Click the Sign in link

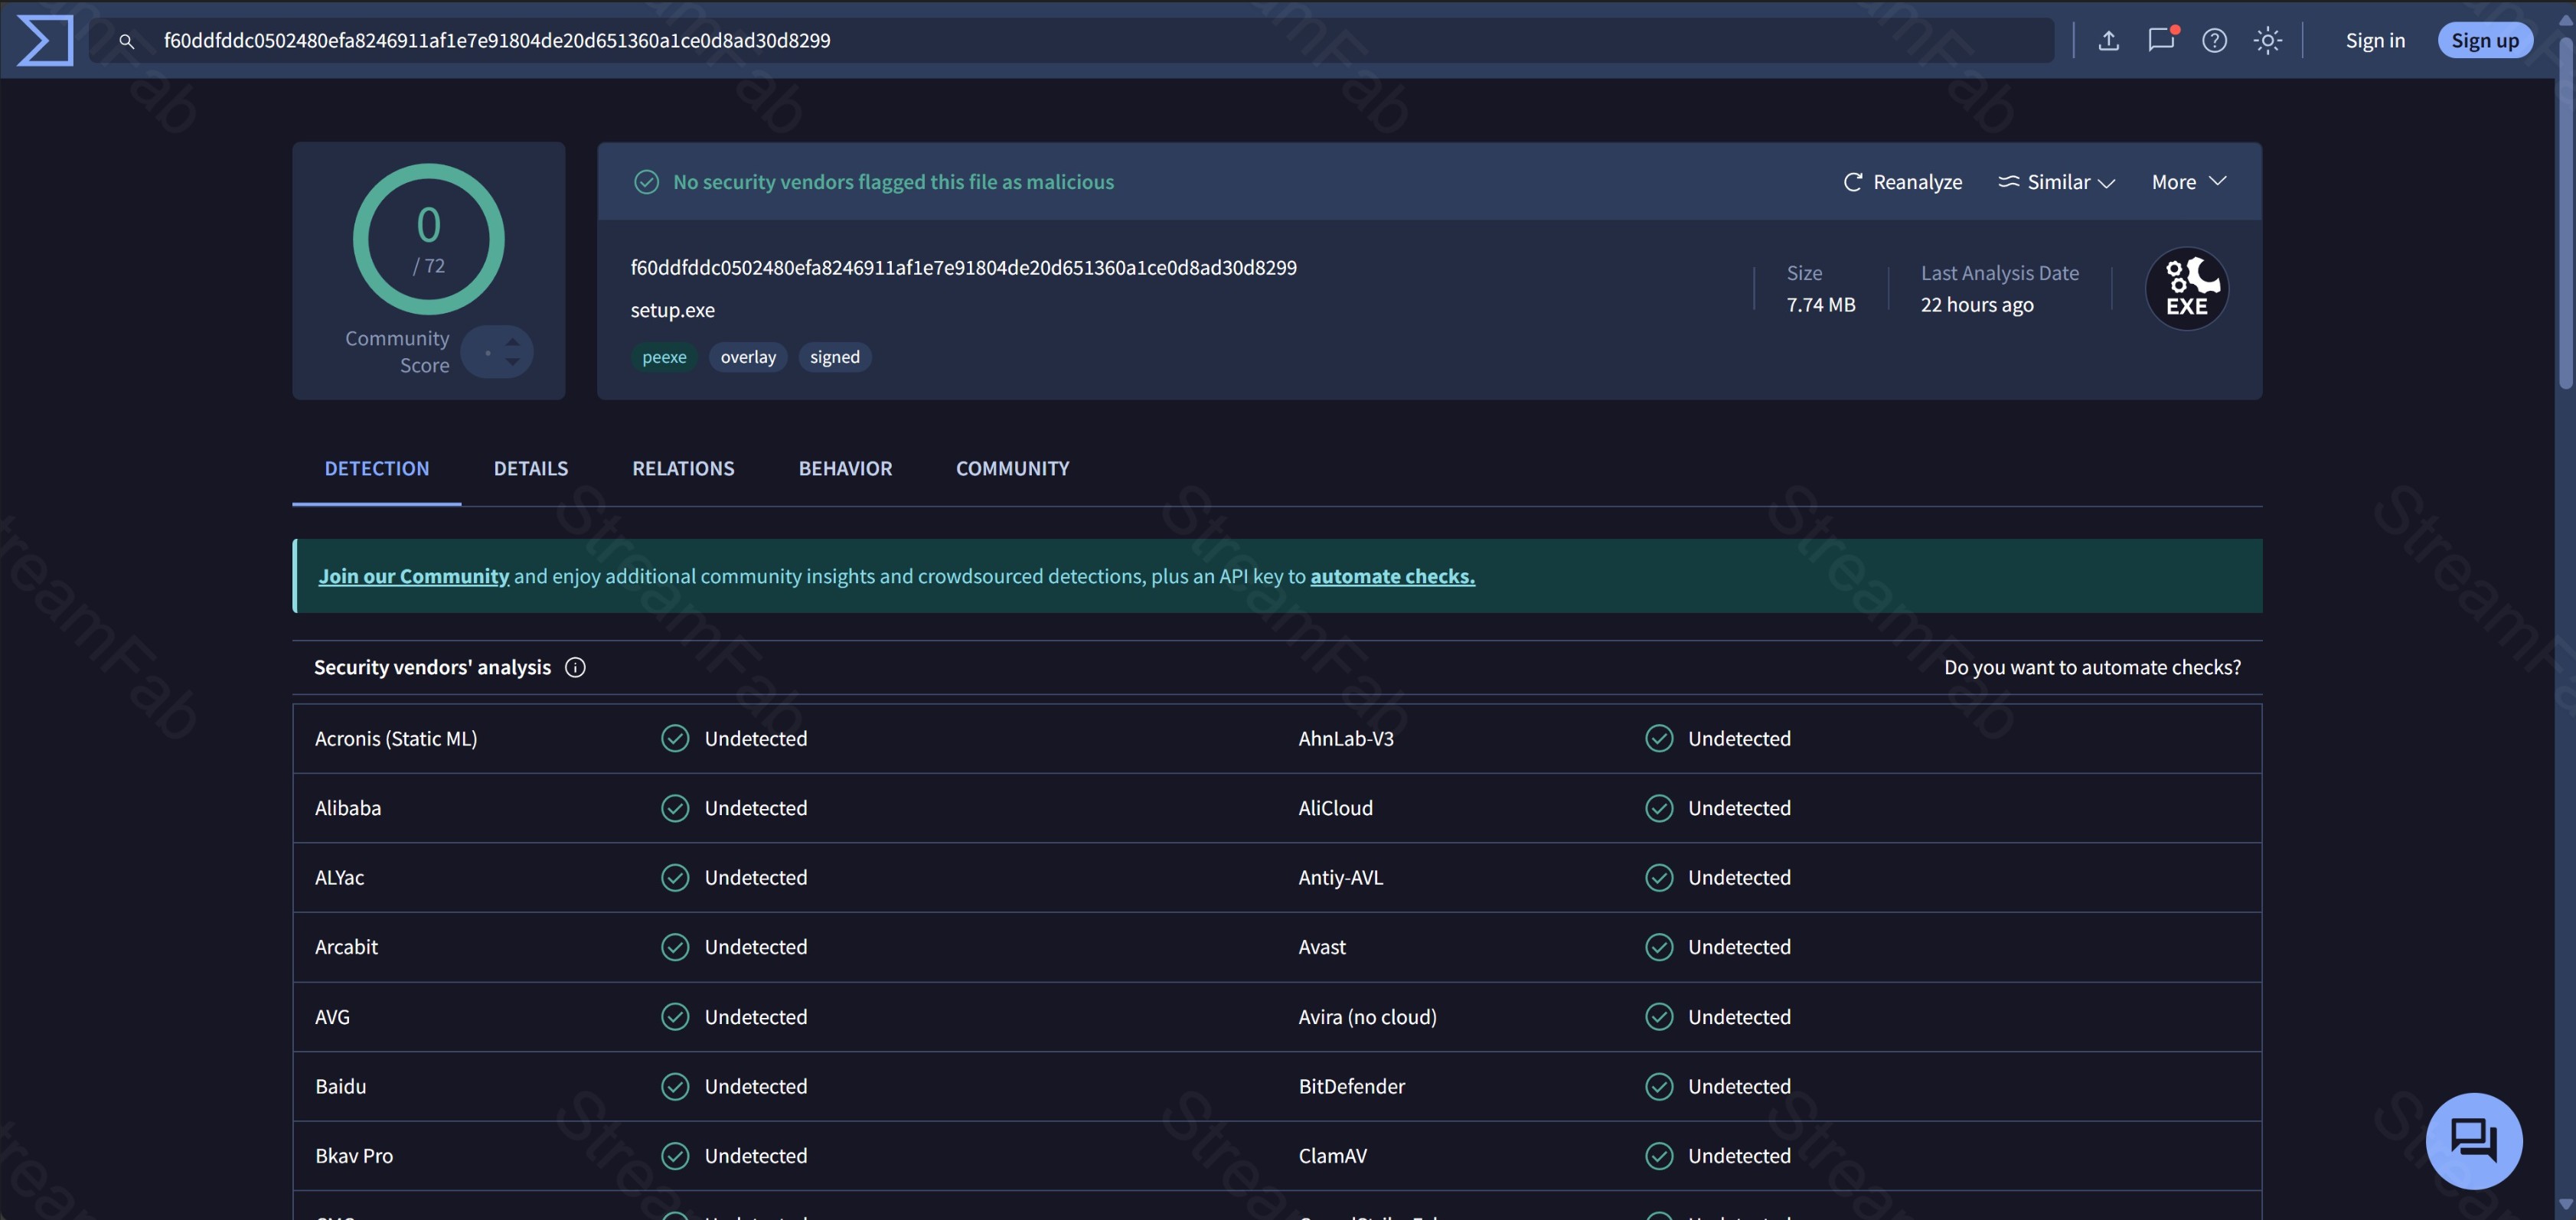click(x=2375, y=41)
